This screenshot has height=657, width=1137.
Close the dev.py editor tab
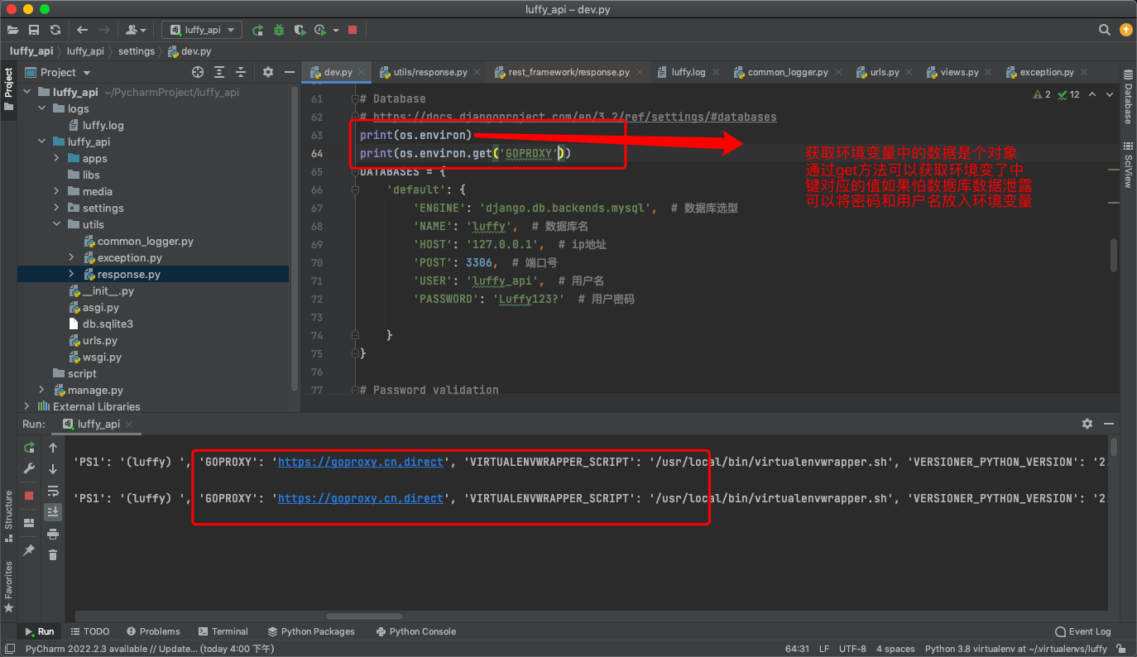(x=360, y=72)
